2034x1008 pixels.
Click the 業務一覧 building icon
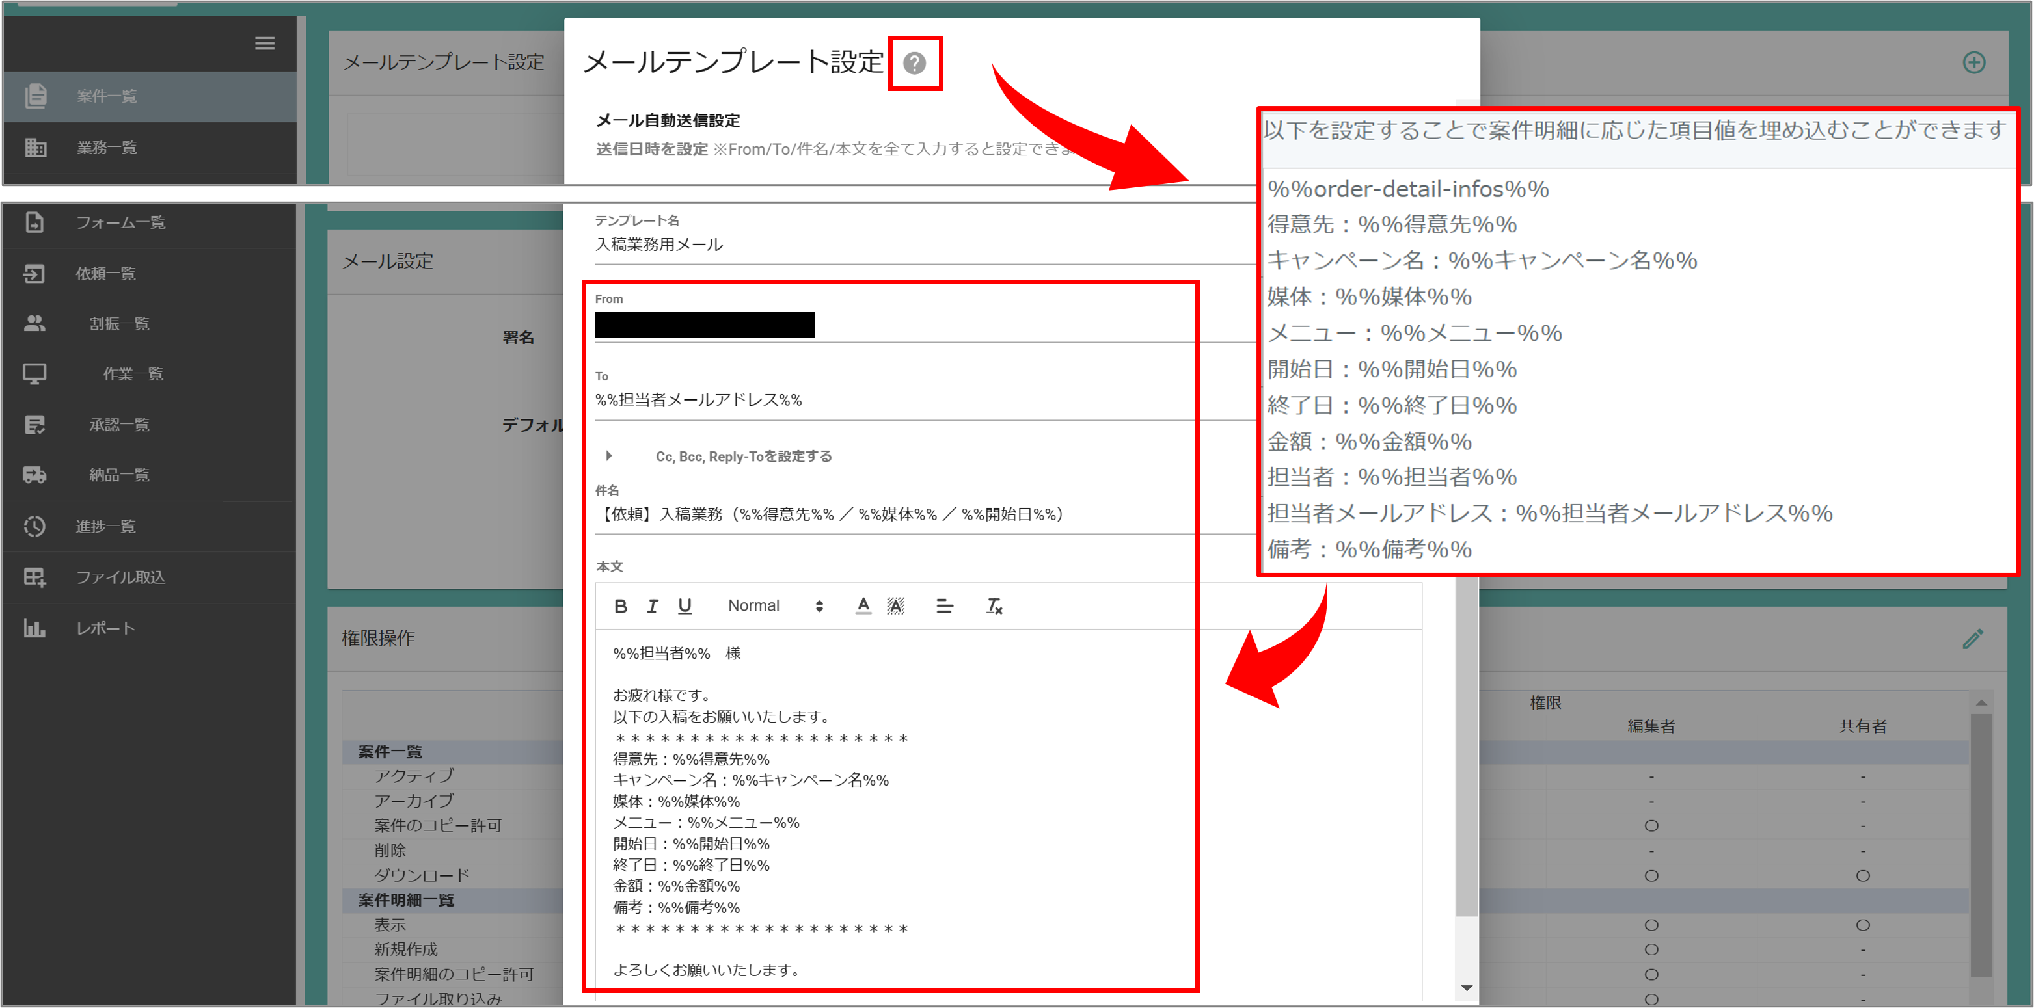click(x=36, y=148)
